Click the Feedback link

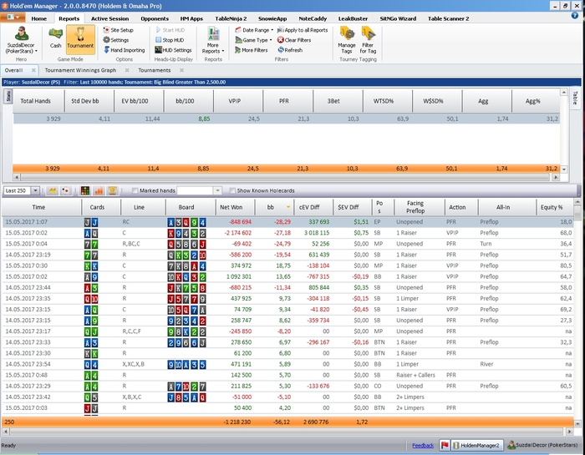423,445
